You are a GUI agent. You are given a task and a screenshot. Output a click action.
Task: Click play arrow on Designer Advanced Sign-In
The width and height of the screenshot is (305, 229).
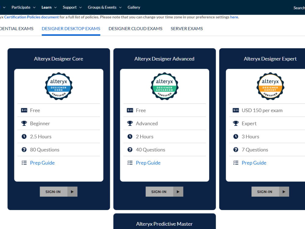click(178, 192)
